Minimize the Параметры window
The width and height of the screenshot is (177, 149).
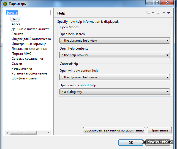(149, 2)
